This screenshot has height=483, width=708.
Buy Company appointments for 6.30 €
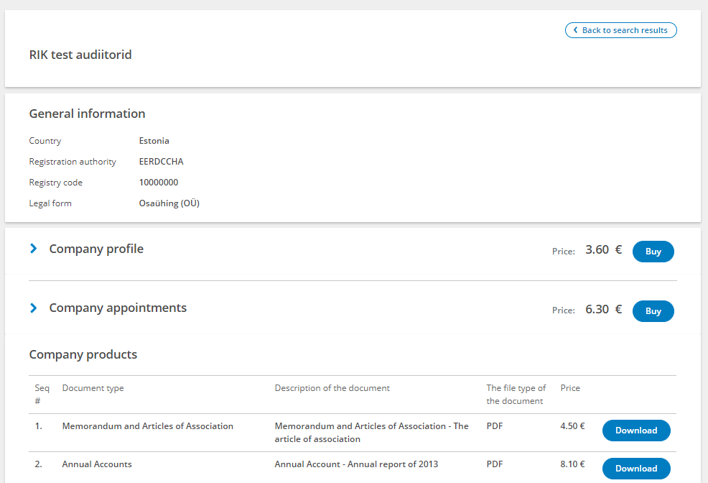click(653, 311)
